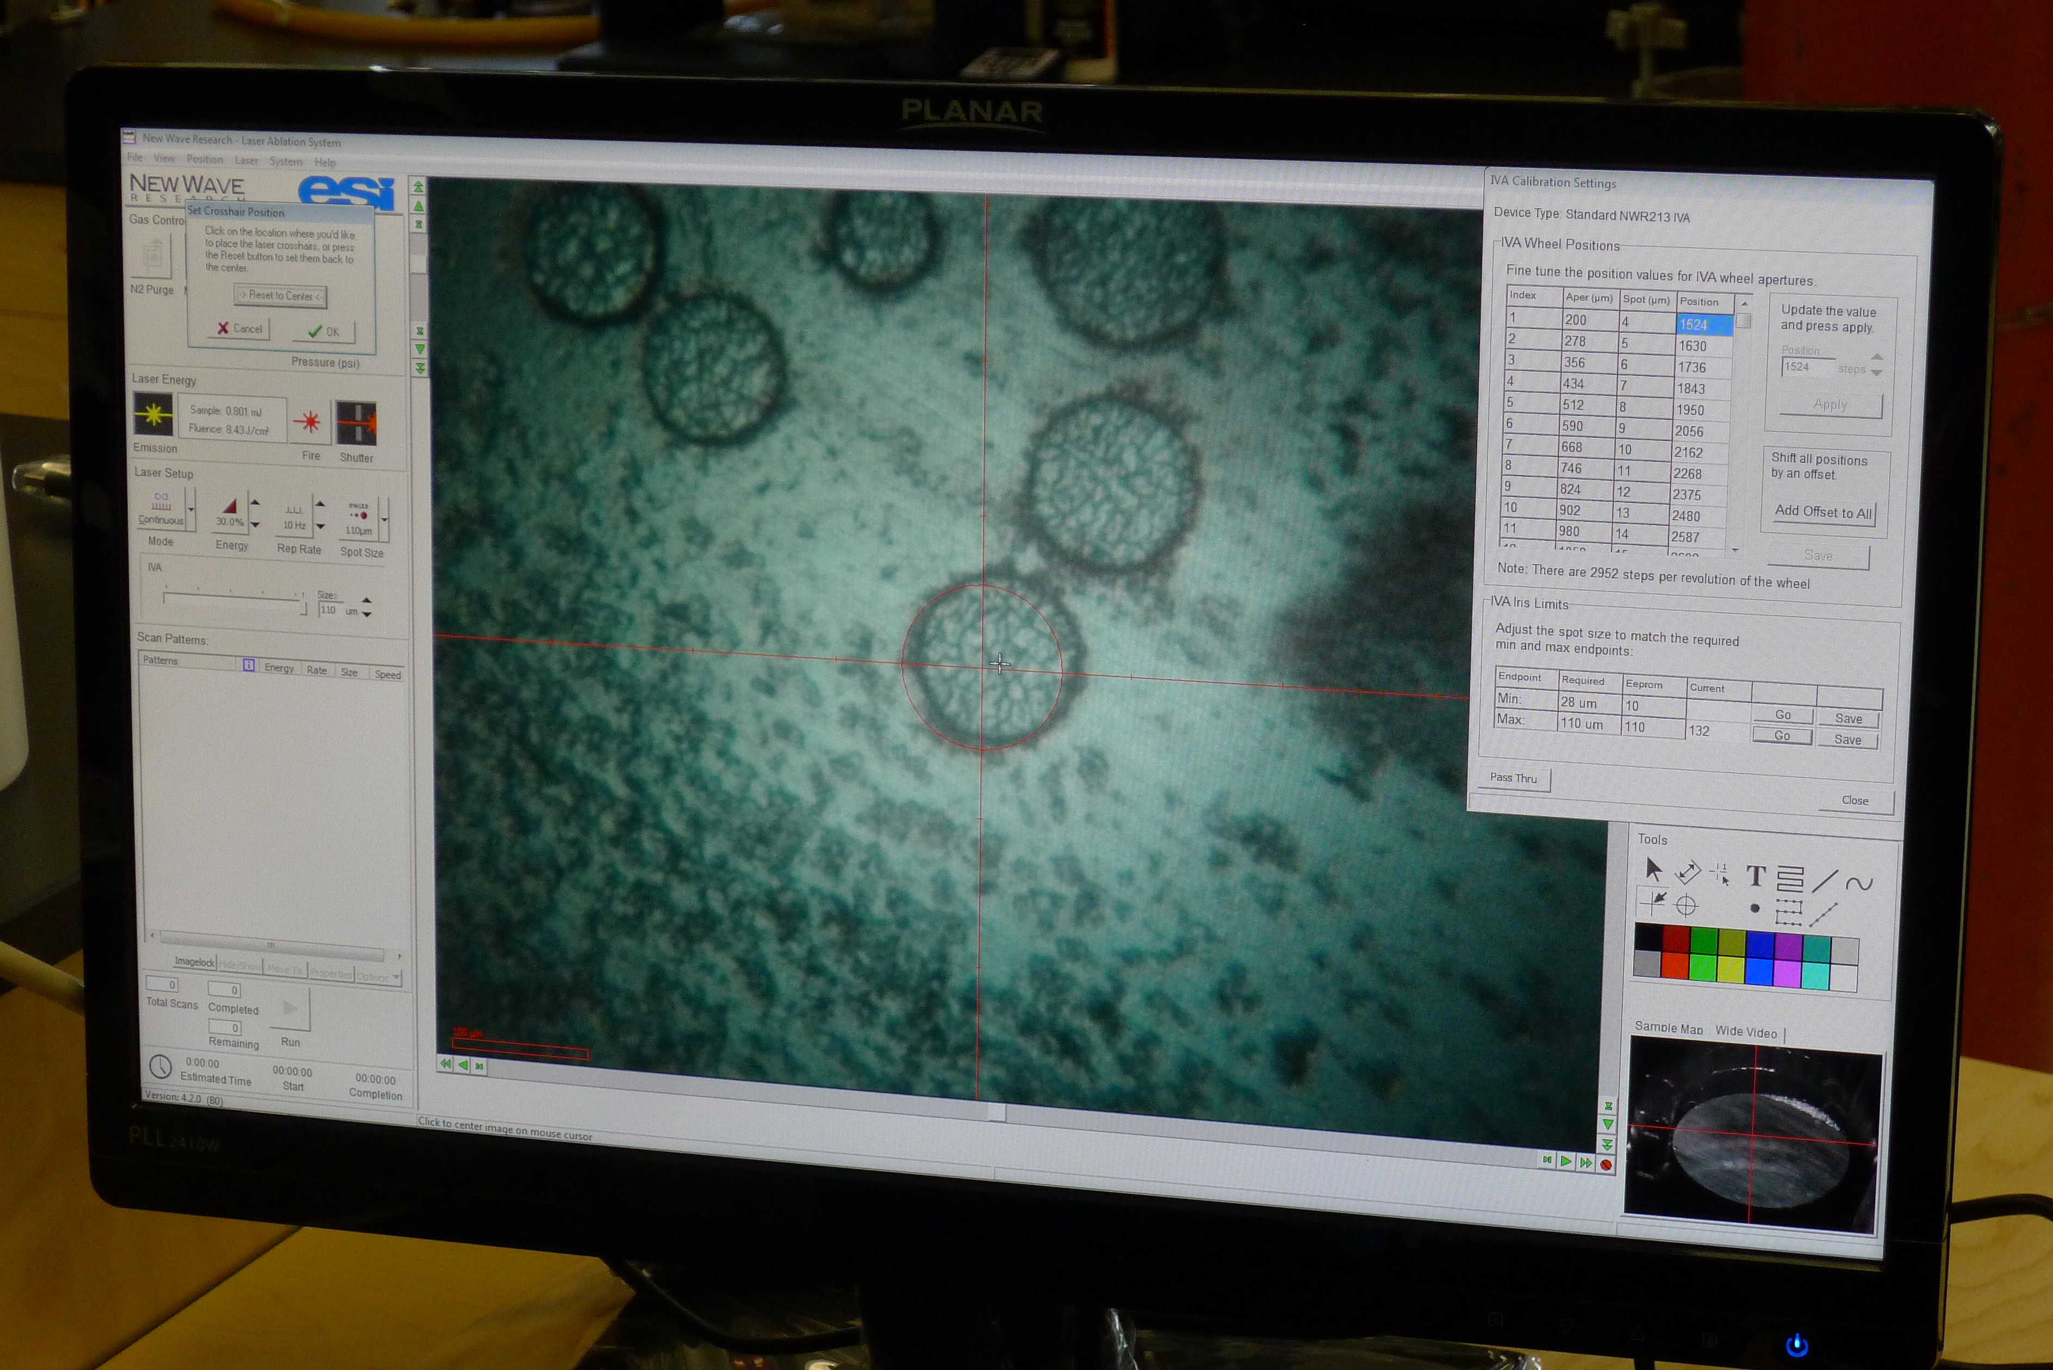Click OK in Set Crosshair dialog

coord(323,332)
